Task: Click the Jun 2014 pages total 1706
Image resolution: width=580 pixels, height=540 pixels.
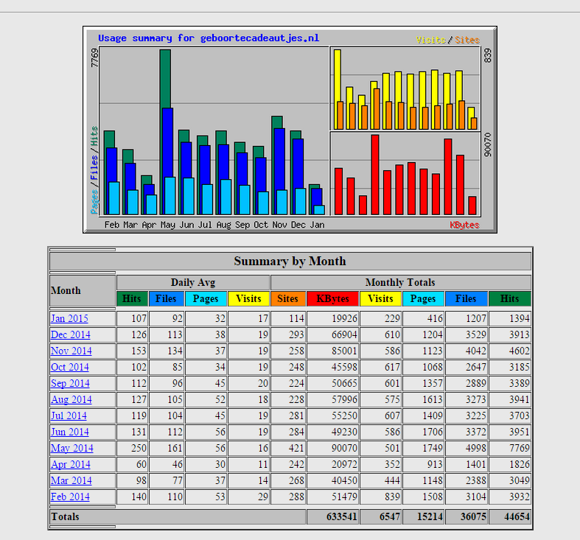Action: (433, 432)
